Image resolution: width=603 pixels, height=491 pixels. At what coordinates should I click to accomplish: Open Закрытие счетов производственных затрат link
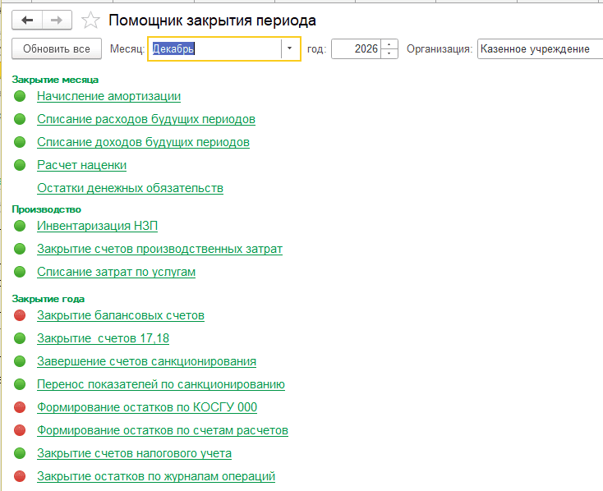[x=159, y=249]
